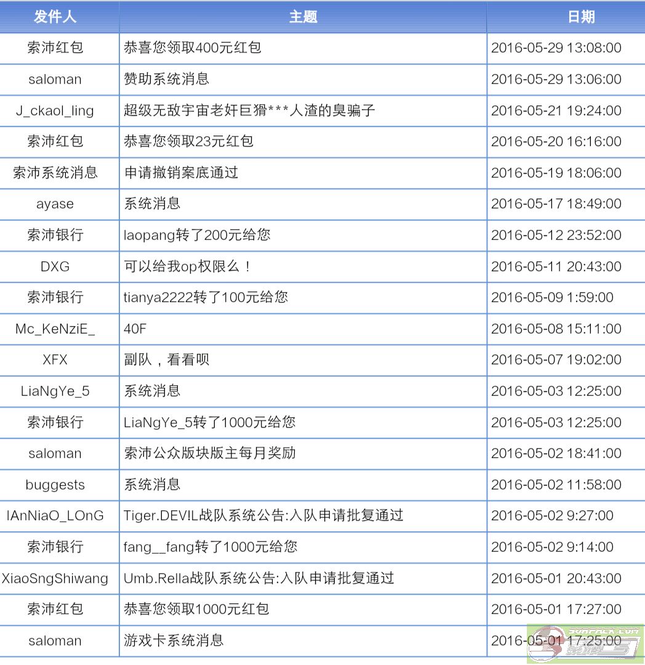Select sender Mc_KeNziE_
Image resolution: width=645 pixels, height=665 pixels.
(x=55, y=328)
